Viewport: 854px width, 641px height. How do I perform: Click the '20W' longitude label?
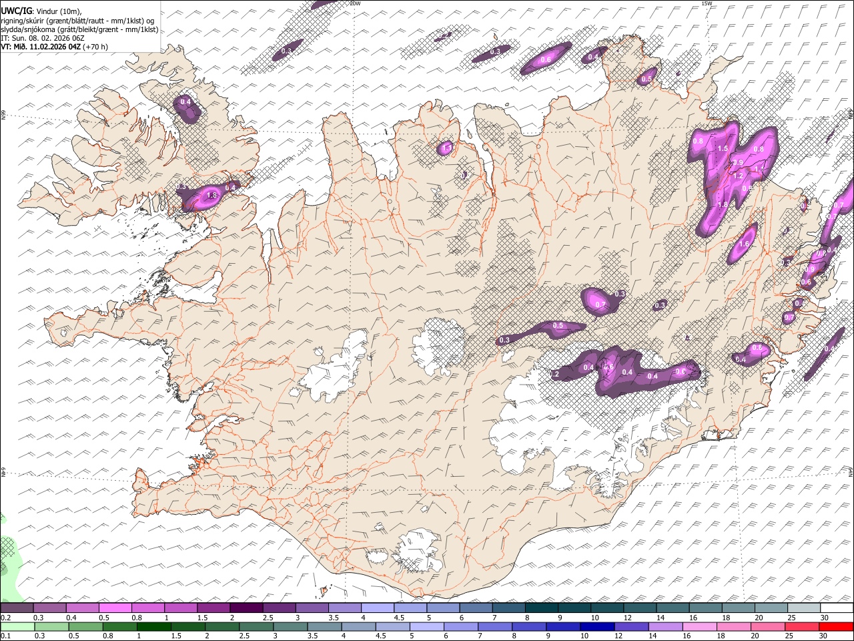click(355, 3)
